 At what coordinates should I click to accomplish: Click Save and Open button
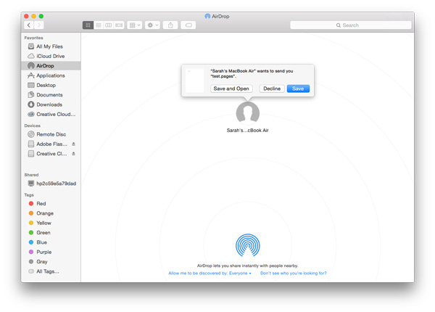pos(231,89)
